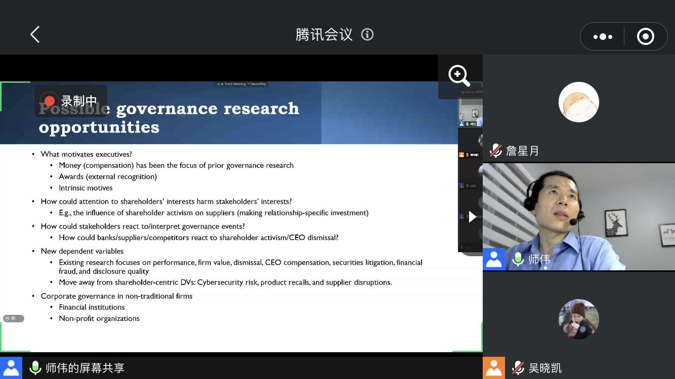Click 詹星月 name label

coord(523,151)
